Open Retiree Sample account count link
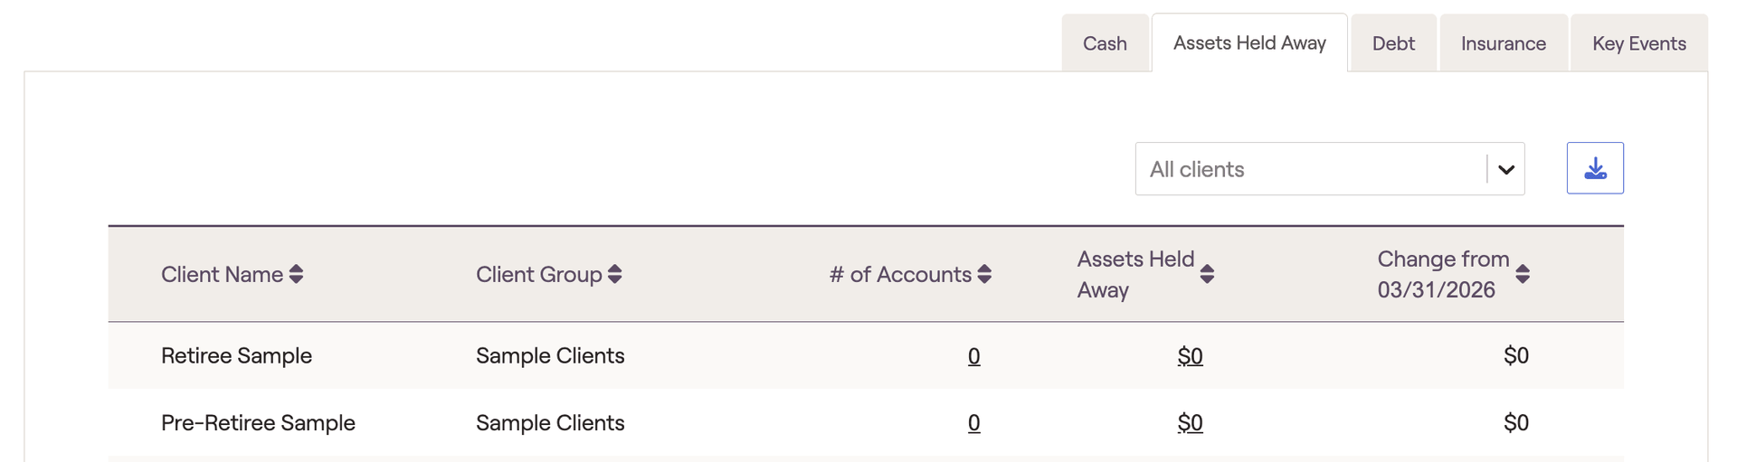This screenshot has width=1737, height=462. (x=973, y=356)
